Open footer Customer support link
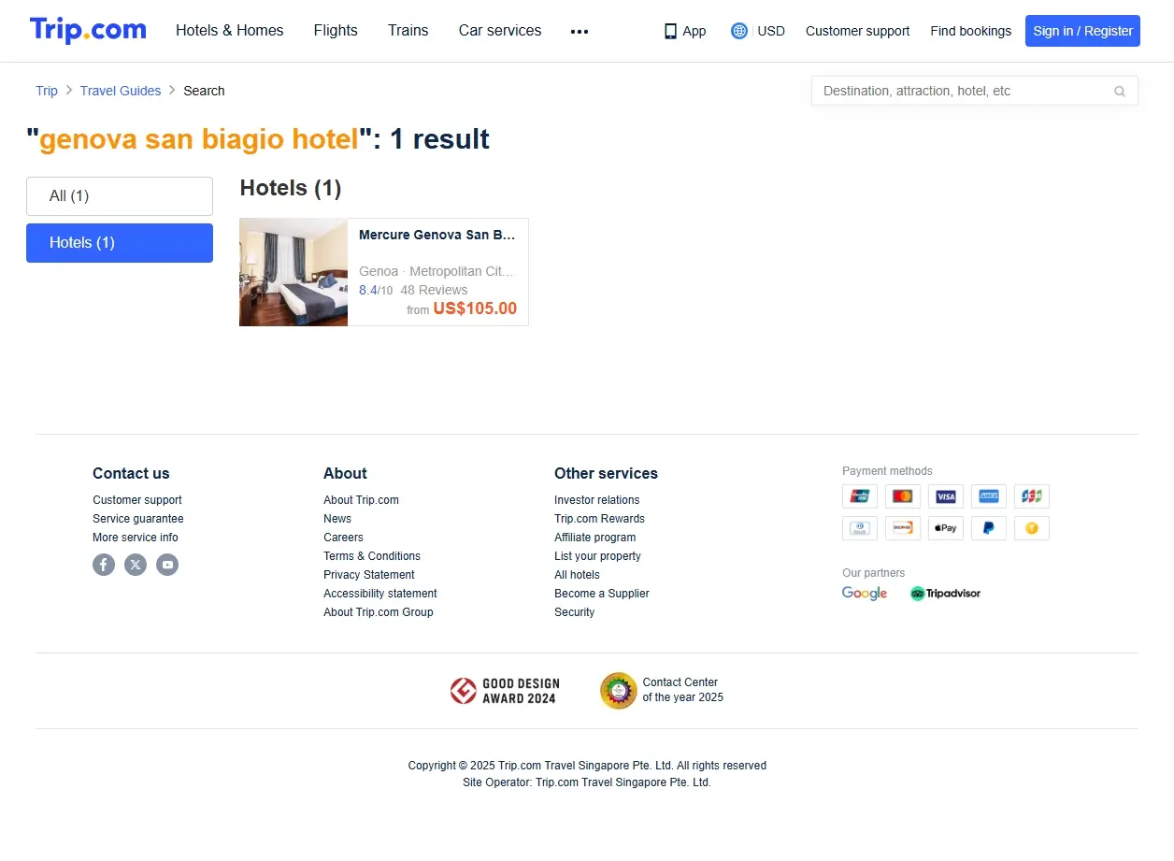The image size is (1174, 861). pyautogui.click(x=137, y=500)
